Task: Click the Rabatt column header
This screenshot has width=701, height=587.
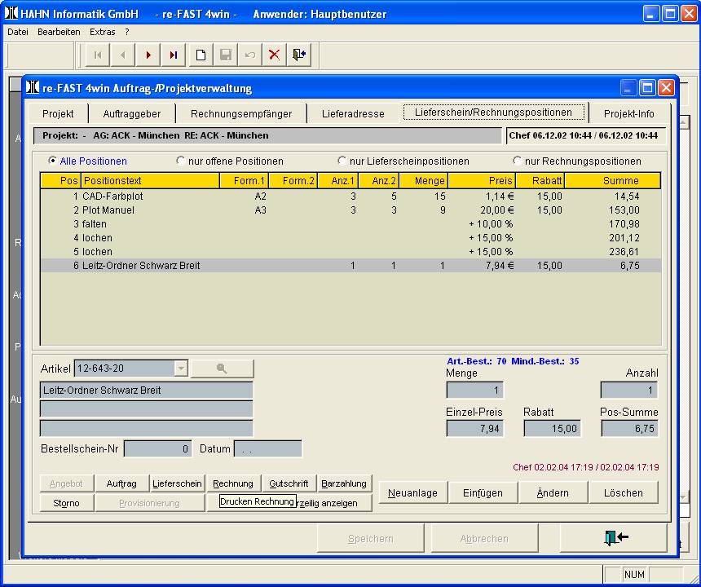Action: point(540,181)
